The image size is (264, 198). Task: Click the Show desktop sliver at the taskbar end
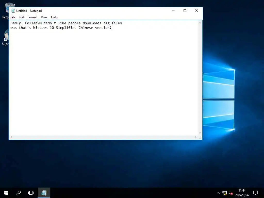[x=263, y=193]
